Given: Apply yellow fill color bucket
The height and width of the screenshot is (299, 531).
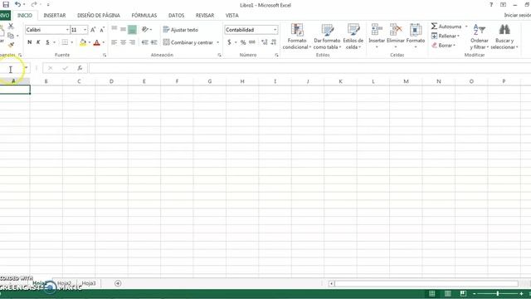Looking at the screenshot, I should [83, 42].
